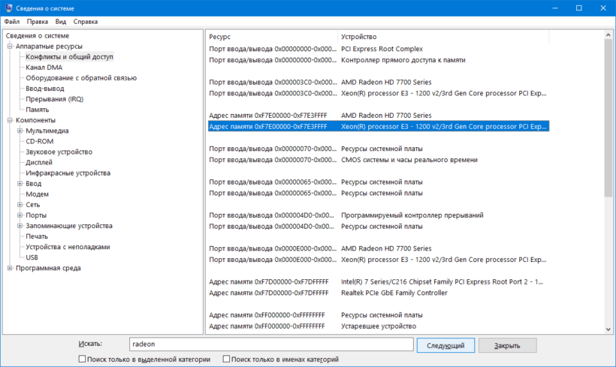This screenshot has width=616, height=367.
Task: Sort list by Ресурс column header
Action: (x=272, y=36)
